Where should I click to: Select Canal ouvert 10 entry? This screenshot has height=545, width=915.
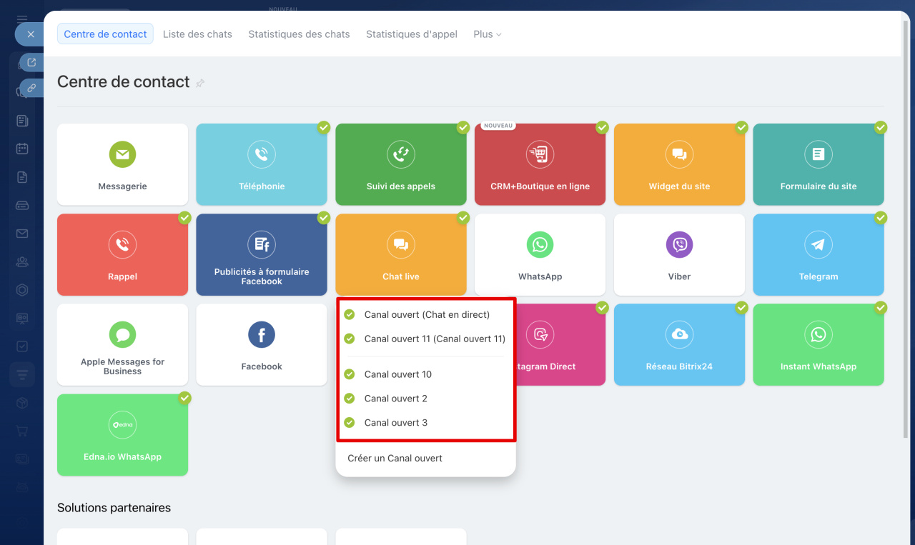point(397,374)
